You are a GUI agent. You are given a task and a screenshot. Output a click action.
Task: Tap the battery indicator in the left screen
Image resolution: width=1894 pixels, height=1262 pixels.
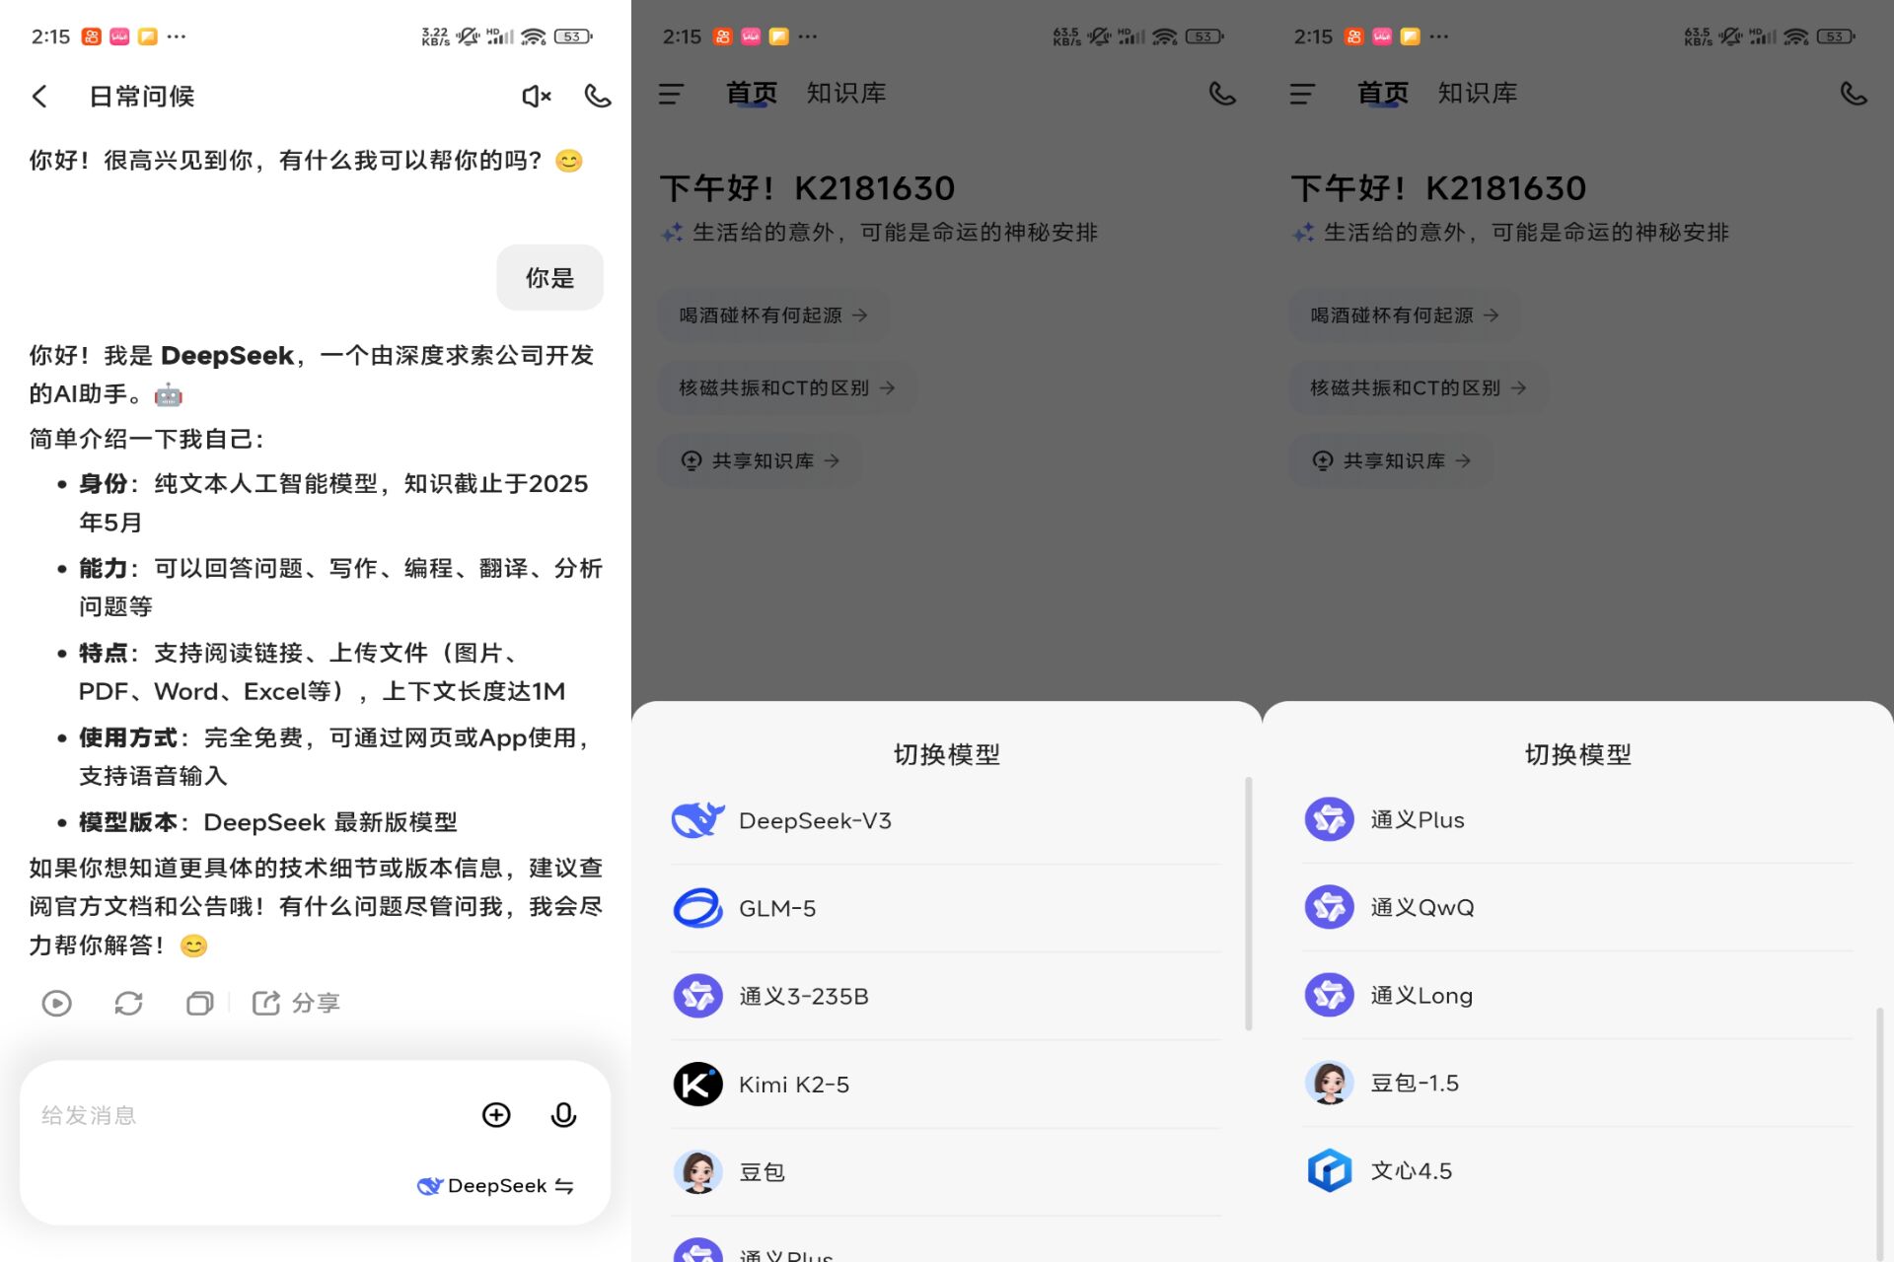(x=573, y=36)
